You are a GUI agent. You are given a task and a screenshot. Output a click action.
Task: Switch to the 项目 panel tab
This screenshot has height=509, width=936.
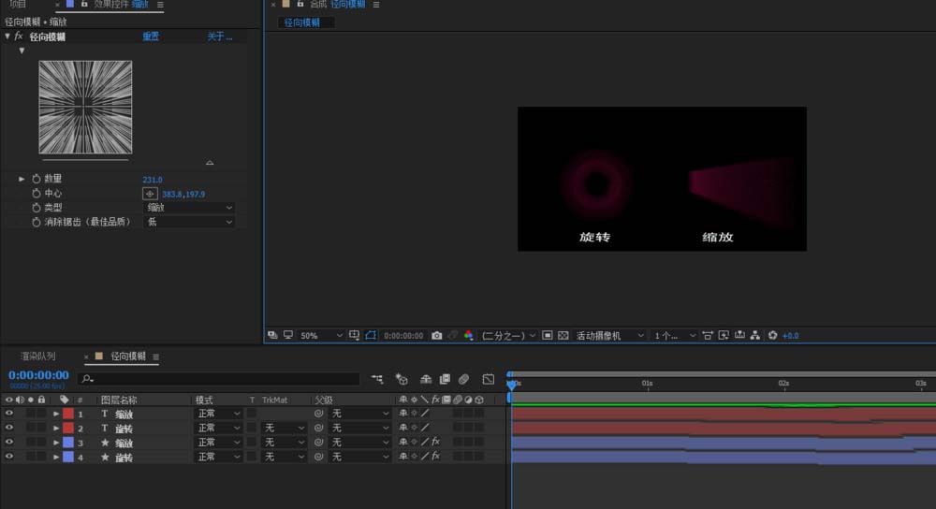click(17, 4)
